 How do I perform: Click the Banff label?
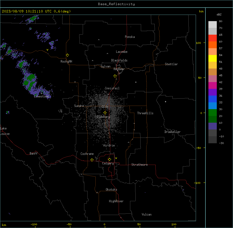(34, 154)
